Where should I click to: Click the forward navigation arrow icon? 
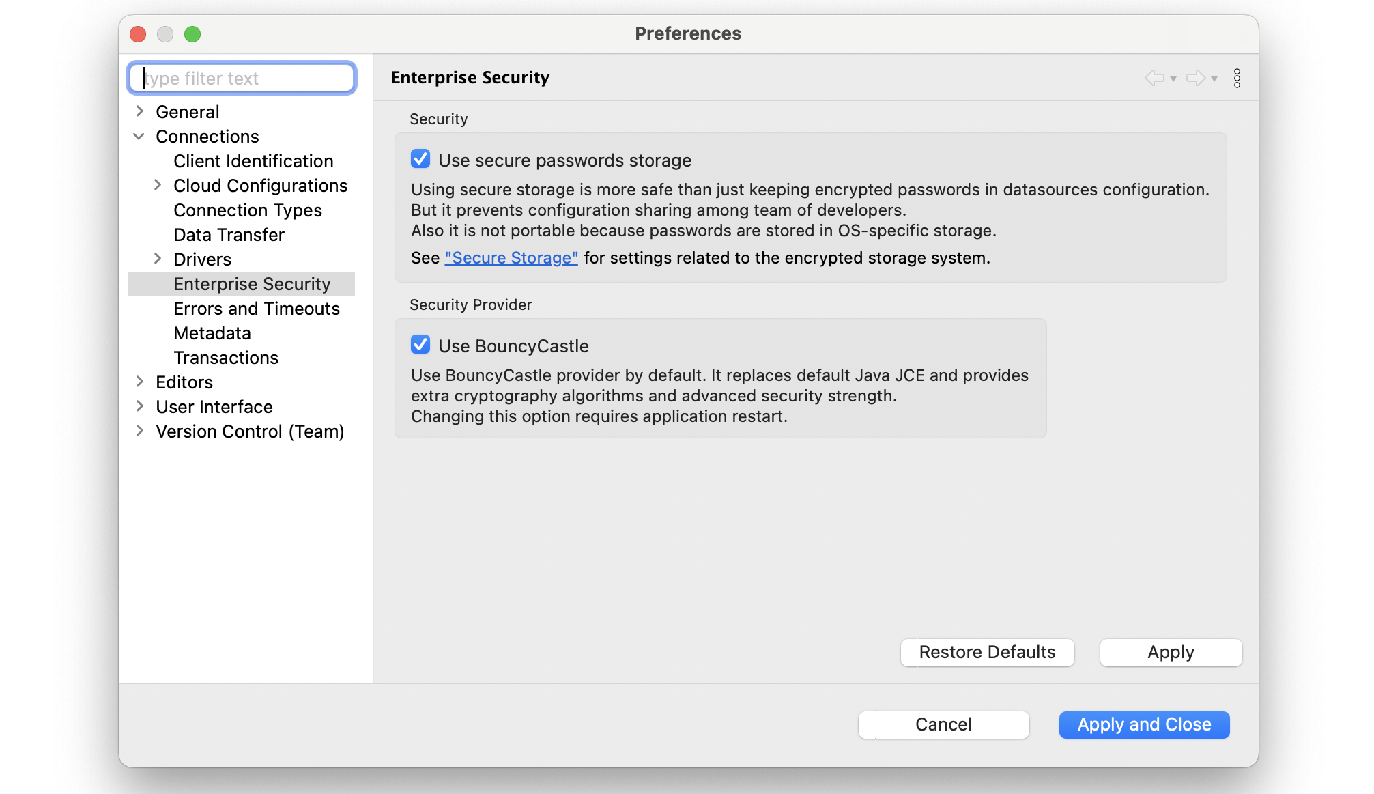[x=1197, y=78]
